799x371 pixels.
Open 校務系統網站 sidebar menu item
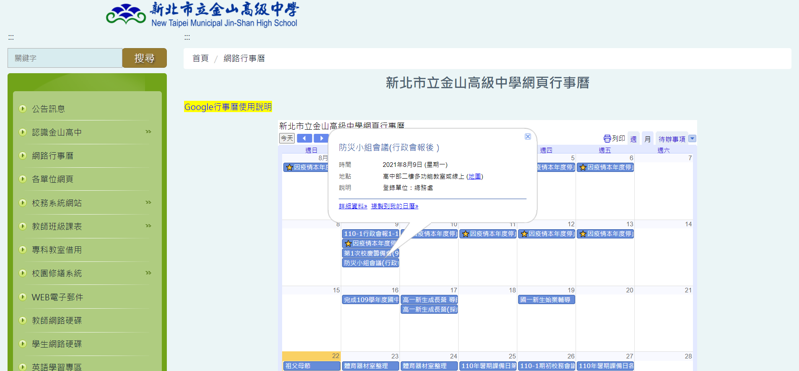[57, 203]
